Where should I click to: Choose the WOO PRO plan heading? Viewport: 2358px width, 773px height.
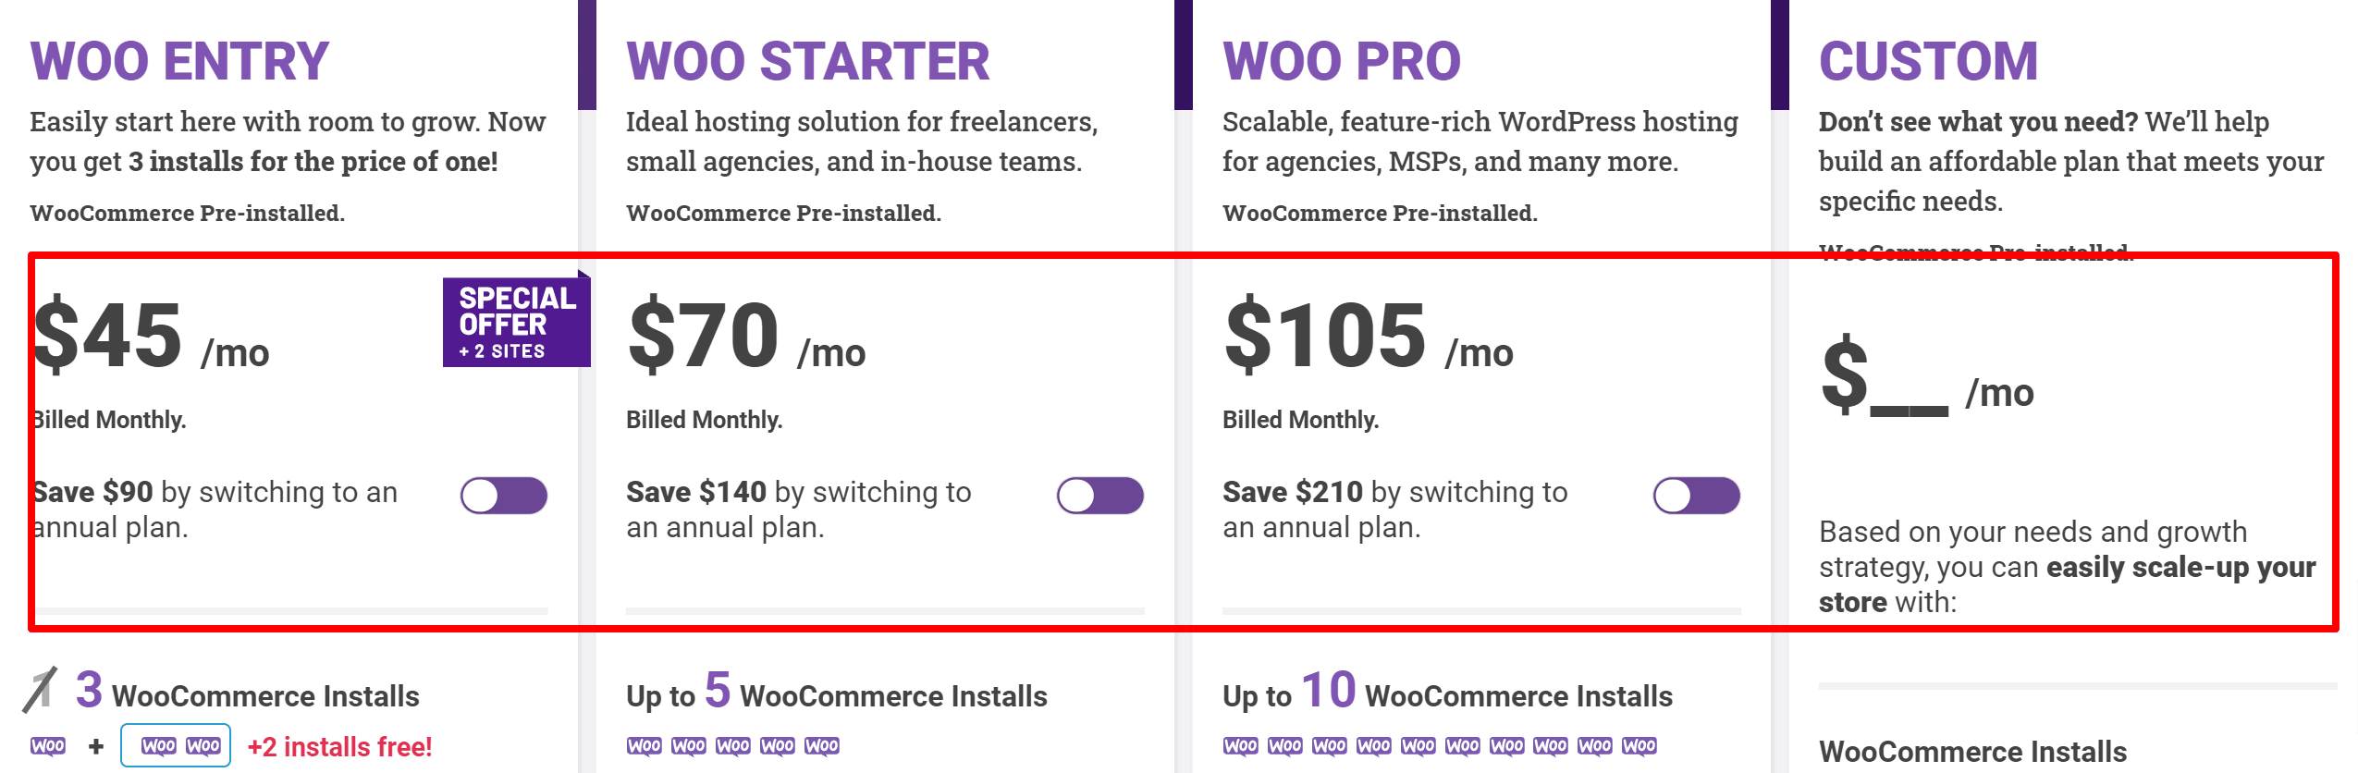point(1341,62)
